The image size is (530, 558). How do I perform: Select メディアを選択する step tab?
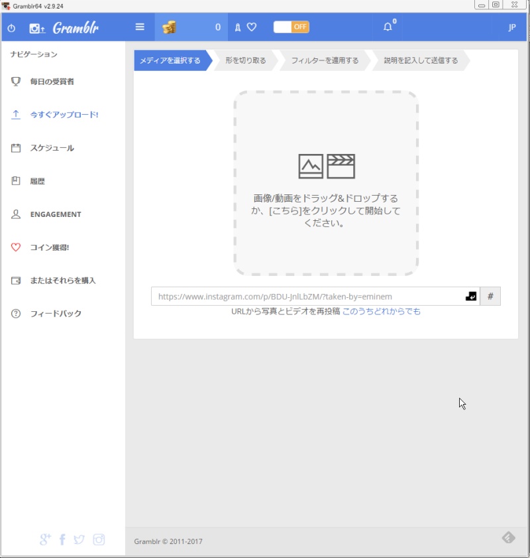(173, 60)
